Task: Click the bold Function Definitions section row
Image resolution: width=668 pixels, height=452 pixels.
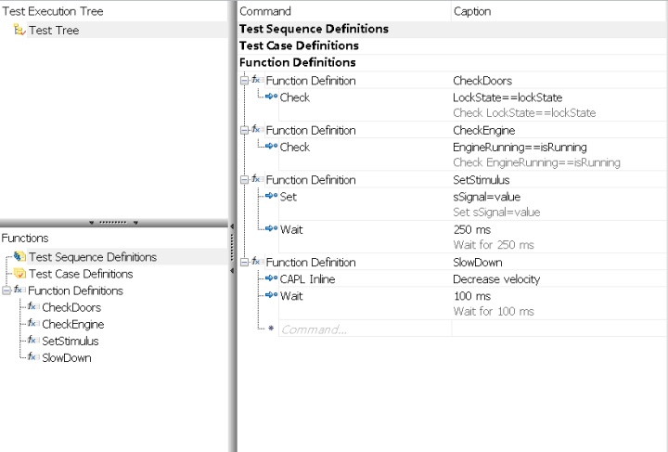Action: click(452, 62)
